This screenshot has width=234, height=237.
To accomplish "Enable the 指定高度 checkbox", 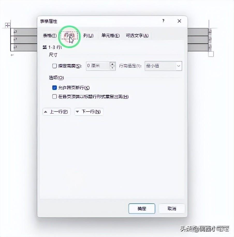I will tap(54, 66).
